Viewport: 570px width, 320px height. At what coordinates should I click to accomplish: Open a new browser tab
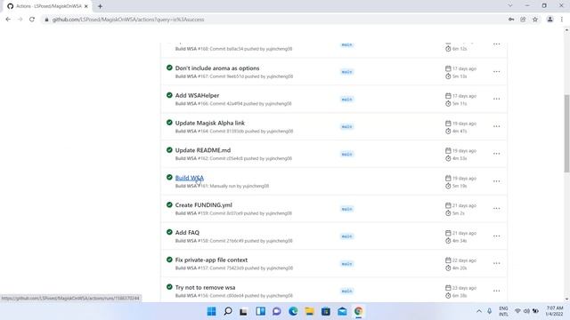tap(100, 6)
